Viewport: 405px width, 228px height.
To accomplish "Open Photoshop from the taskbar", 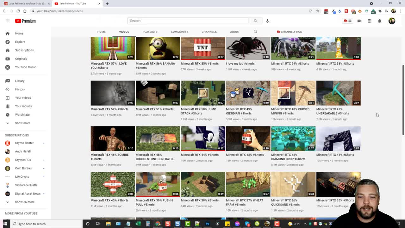I will coord(208,224).
